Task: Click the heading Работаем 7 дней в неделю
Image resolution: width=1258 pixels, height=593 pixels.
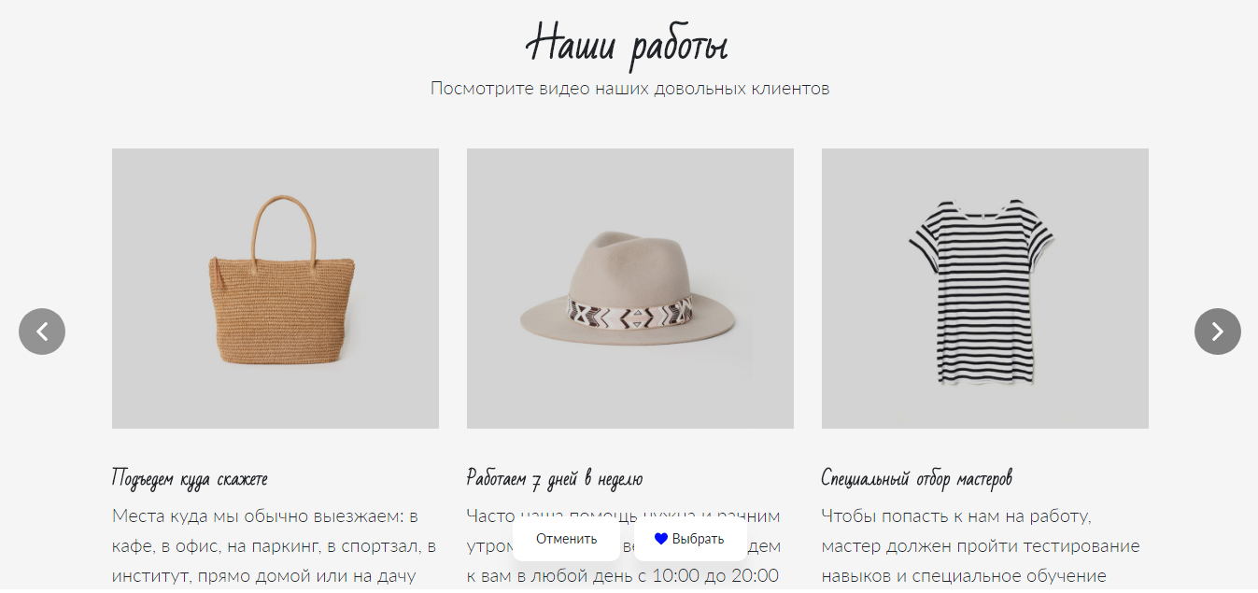Action: pyautogui.click(x=555, y=479)
